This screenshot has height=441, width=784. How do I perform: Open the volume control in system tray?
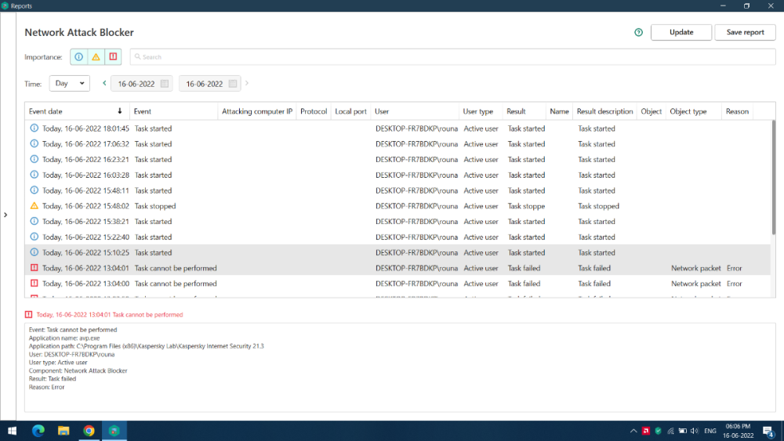694,431
